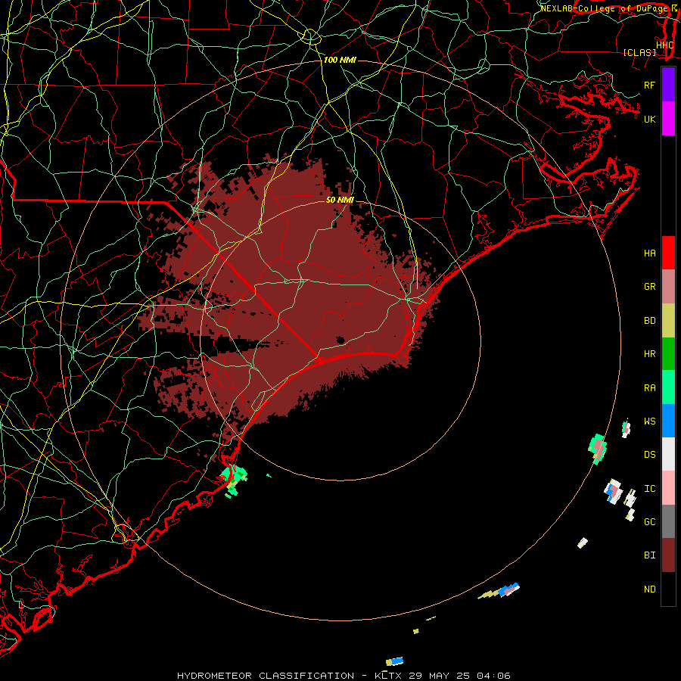Click the "29 MAY 25" date text
The image size is (681, 681).
pyautogui.click(x=440, y=676)
